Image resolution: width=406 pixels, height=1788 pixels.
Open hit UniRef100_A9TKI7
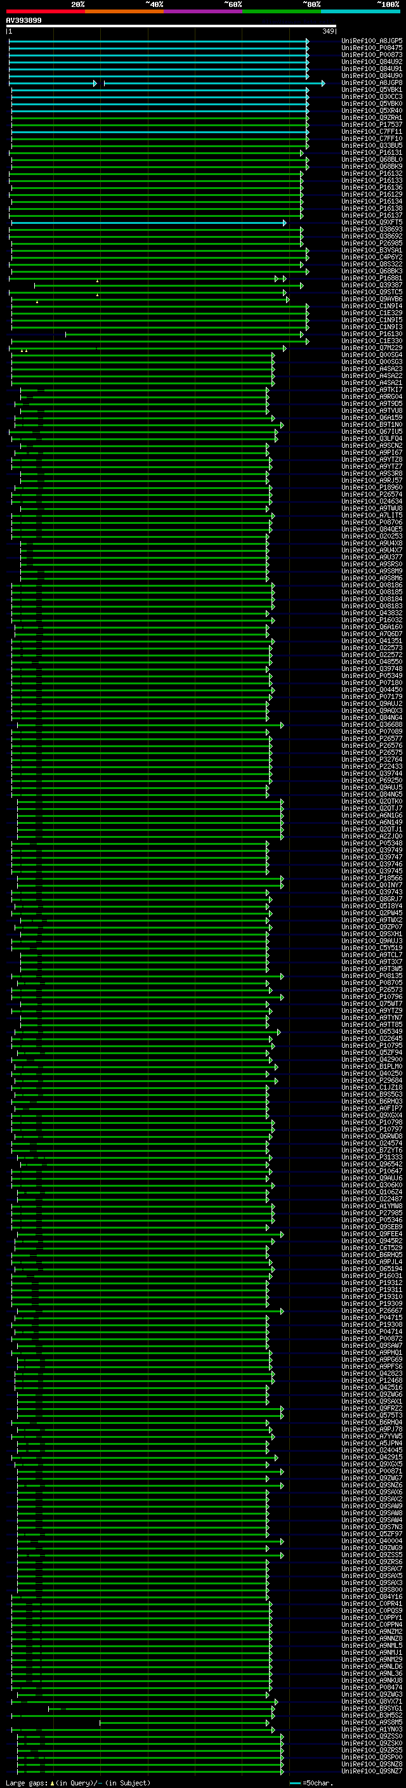coord(371,390)
